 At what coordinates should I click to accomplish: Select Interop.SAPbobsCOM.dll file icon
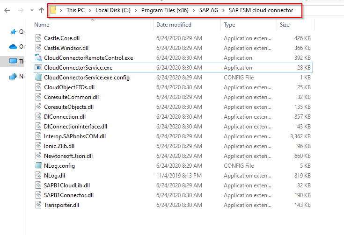tap(38, 136)
